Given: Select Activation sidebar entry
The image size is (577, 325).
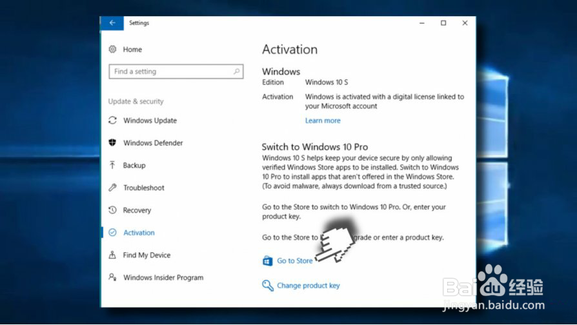Looking at the screenshot, I should pos(139,233).
